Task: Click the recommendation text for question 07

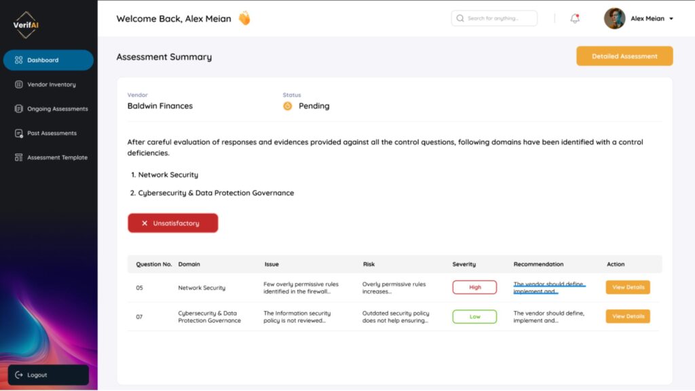Action: (x=548, y=317)
